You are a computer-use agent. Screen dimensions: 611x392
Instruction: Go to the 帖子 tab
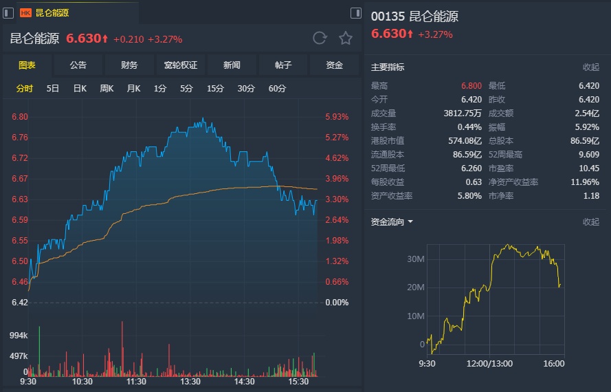(283, 65)
